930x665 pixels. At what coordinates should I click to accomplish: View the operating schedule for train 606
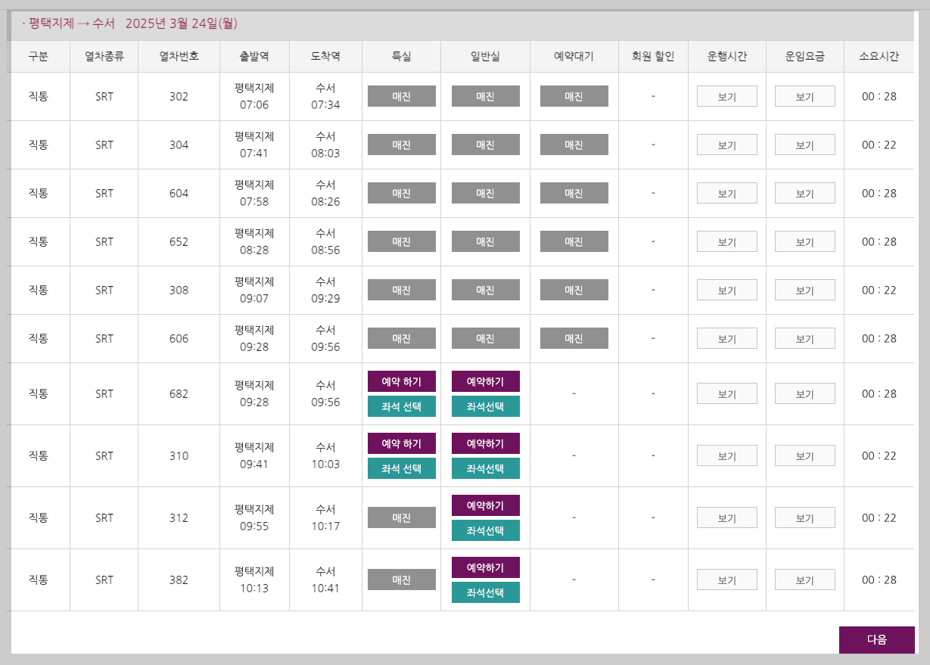pos(726,338)
